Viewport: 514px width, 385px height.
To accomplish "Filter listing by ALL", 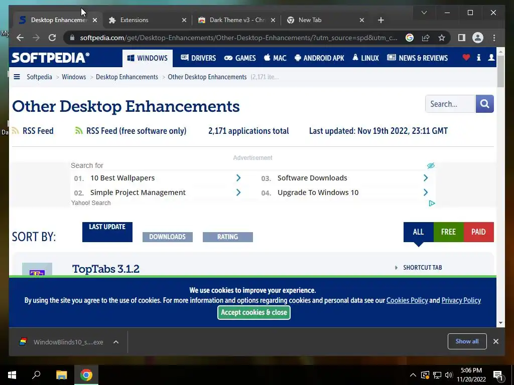I will [418, 232].
